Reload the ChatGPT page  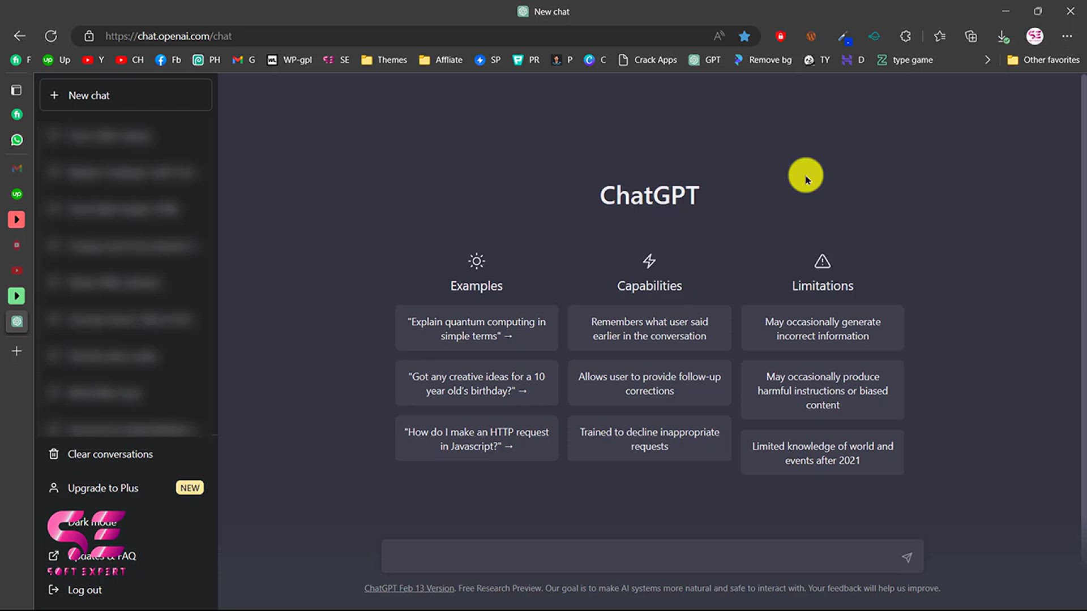click(x=51, y=36)
